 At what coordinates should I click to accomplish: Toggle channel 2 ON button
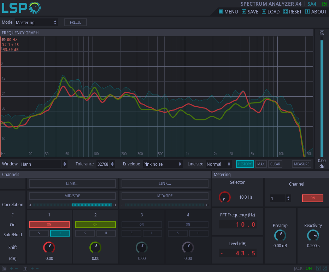[95, 225]
